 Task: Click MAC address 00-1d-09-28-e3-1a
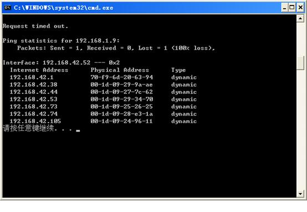121,114
